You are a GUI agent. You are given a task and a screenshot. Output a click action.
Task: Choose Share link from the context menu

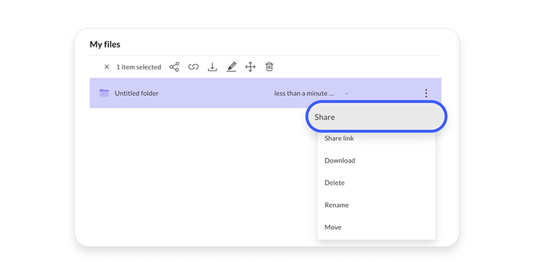(377, 139)
